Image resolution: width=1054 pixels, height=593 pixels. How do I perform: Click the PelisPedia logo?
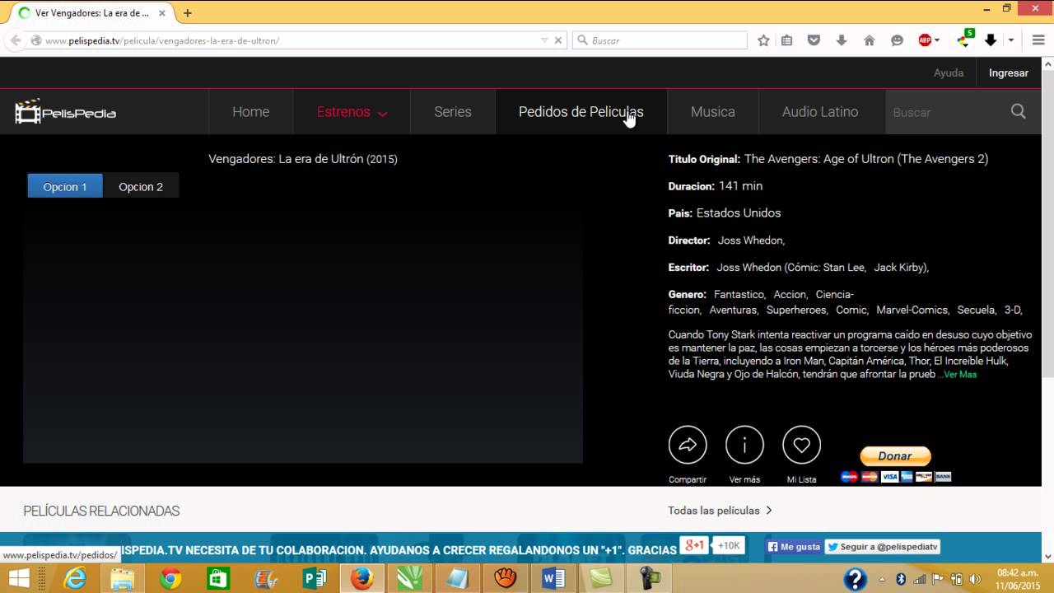[66, 111]
